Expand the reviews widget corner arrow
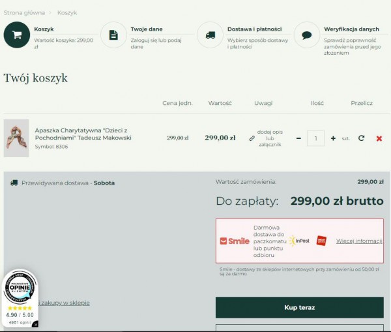 pos(35,324)
